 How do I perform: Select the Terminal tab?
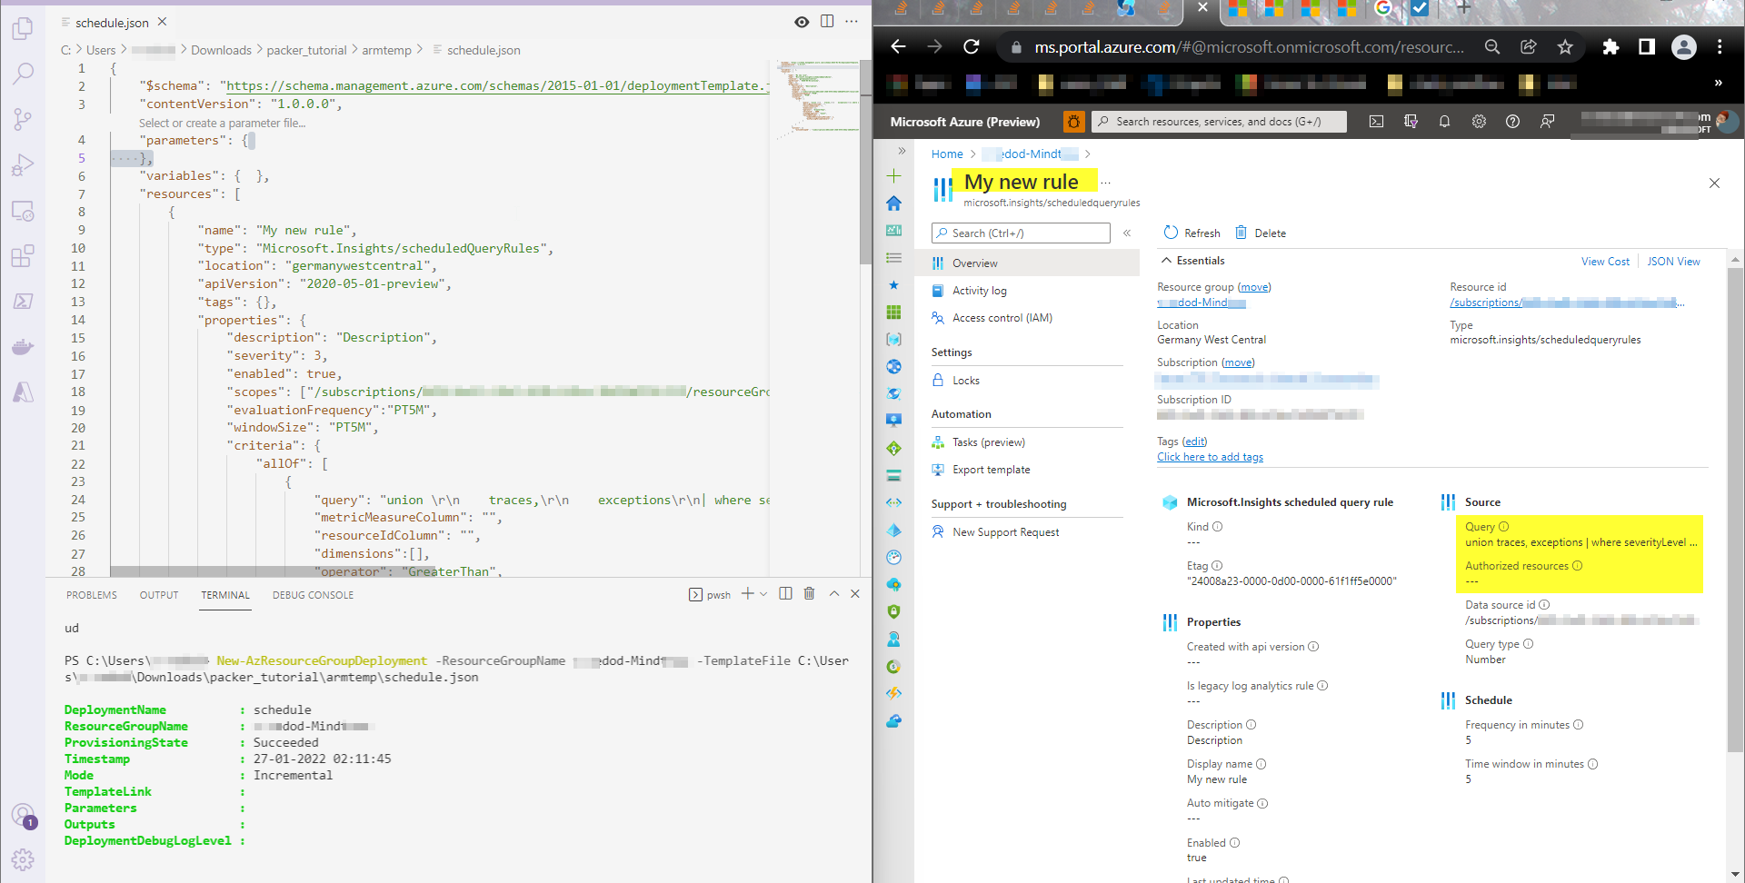click(225, 595)
